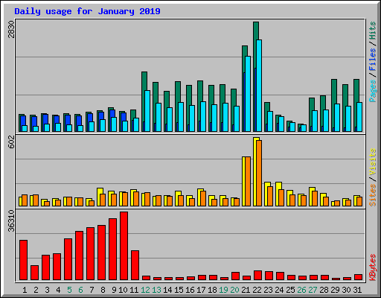Click the cyan Pages bar for day 12
The width and height of the screenshot is (381, 298).
click(x=147, y=111)
